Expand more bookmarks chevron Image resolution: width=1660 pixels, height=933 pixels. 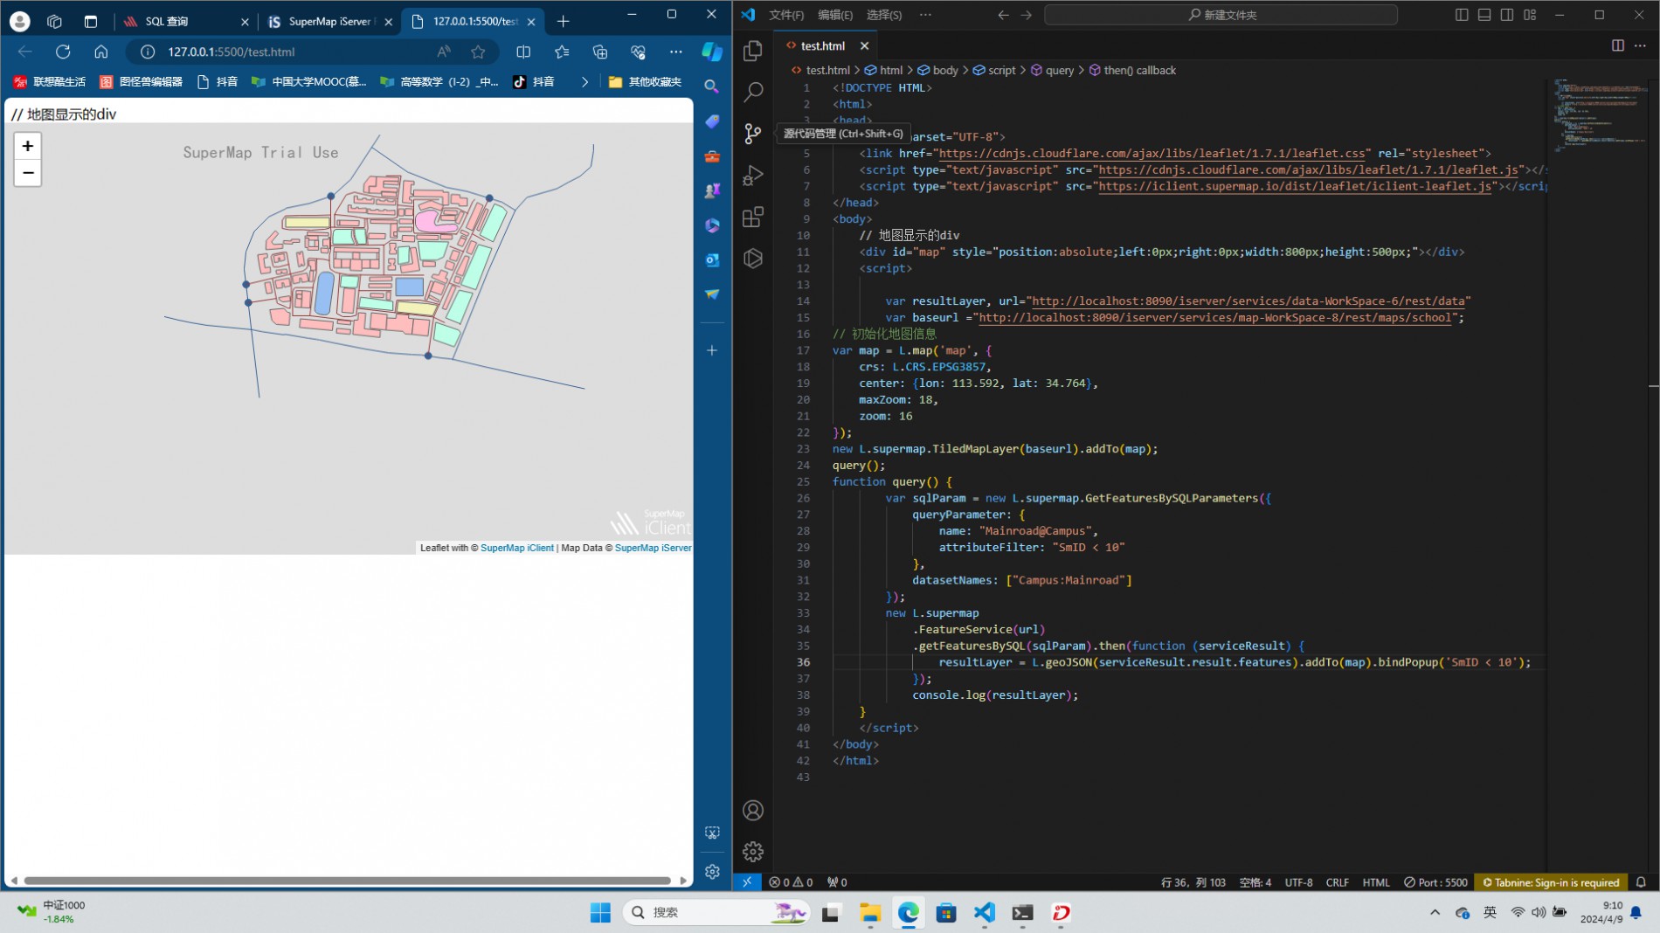click(584, 81)
